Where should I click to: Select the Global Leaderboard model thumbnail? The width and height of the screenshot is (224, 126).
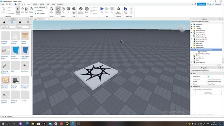point(15,50)
